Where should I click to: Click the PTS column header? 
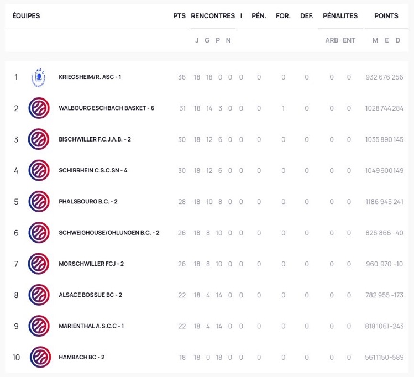tap(179, 16)
